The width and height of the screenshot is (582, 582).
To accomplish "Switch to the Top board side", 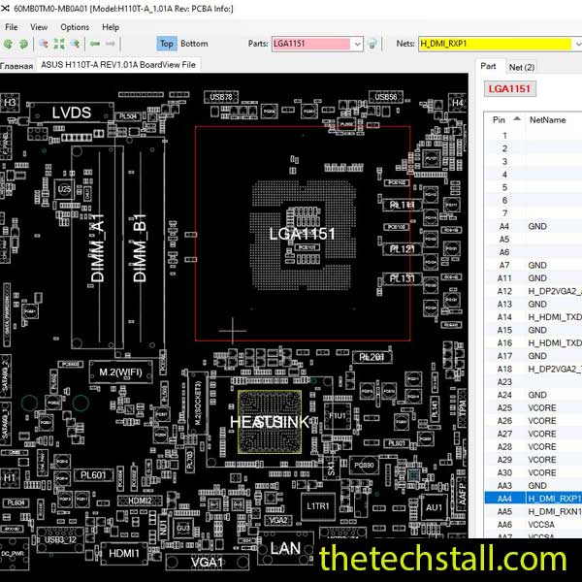I will point(166,44).
